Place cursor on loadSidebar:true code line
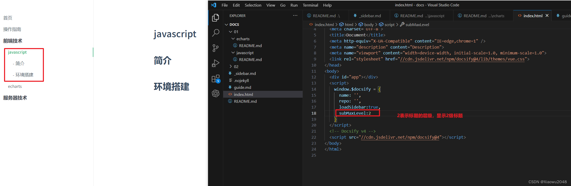The width and height of the screenshot is (571, 186). pos(359,107)
